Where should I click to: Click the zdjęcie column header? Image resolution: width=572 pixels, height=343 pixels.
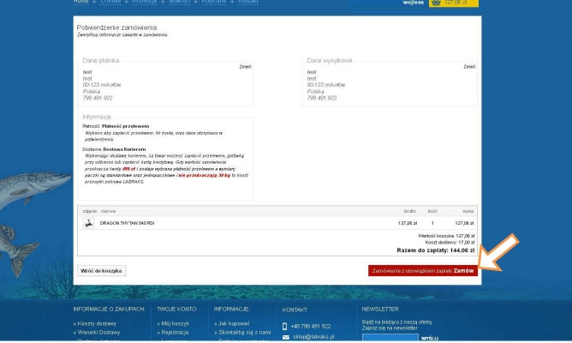(x=90, y=212)
